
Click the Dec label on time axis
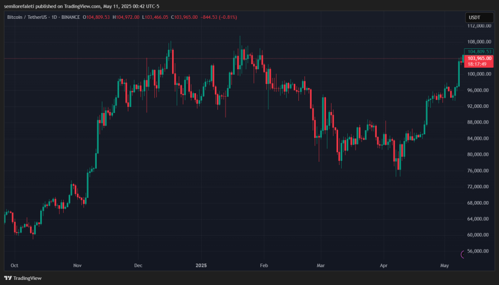pos(138,266)
